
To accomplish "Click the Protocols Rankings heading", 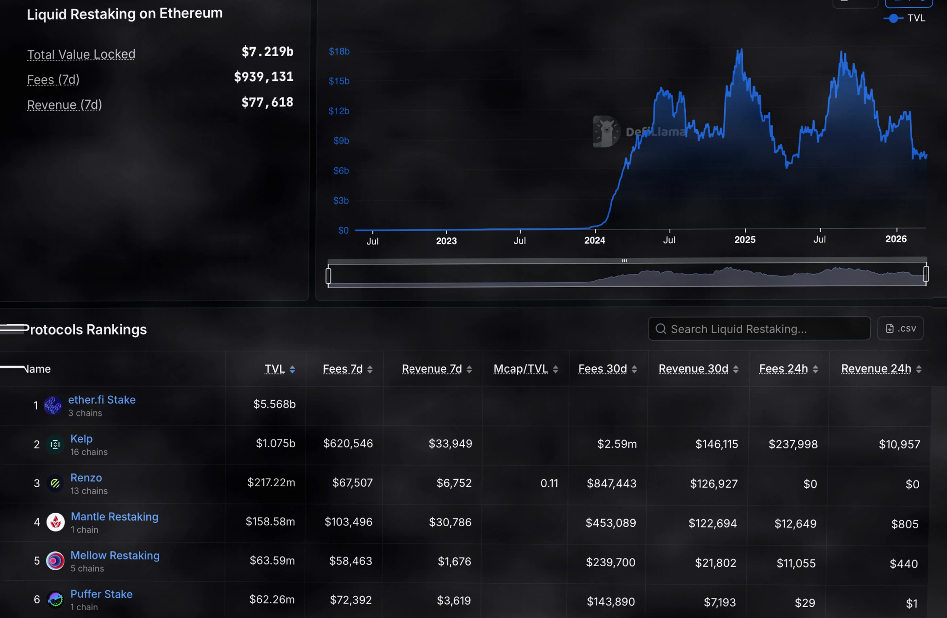I will coord(86,330).
